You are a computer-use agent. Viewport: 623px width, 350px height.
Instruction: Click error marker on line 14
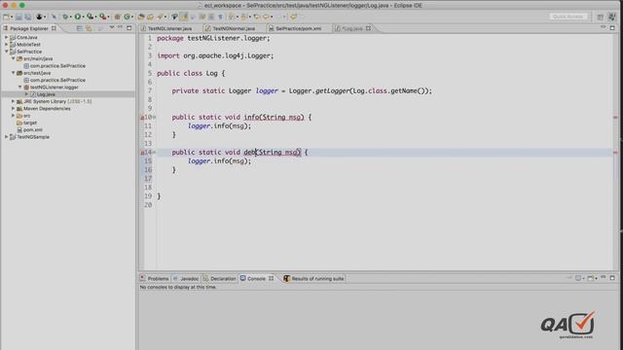pos(142,153)
